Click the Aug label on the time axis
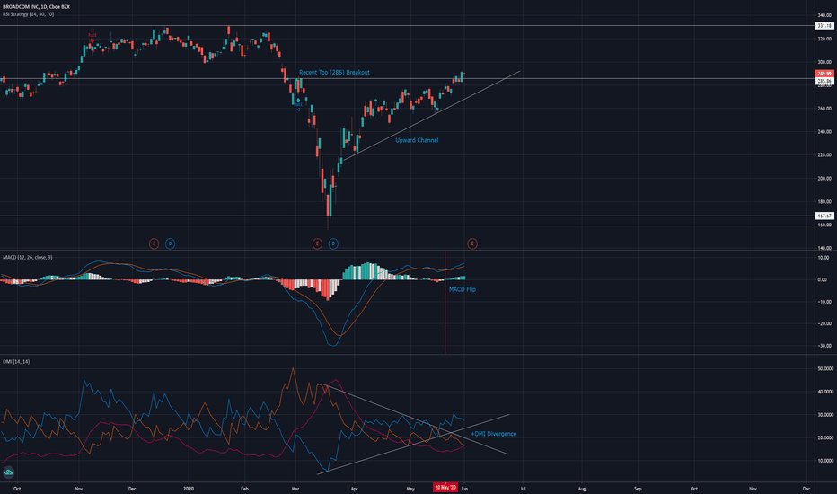Image resolution: width=837 pixels, height=494 pixels. (582, 488)
